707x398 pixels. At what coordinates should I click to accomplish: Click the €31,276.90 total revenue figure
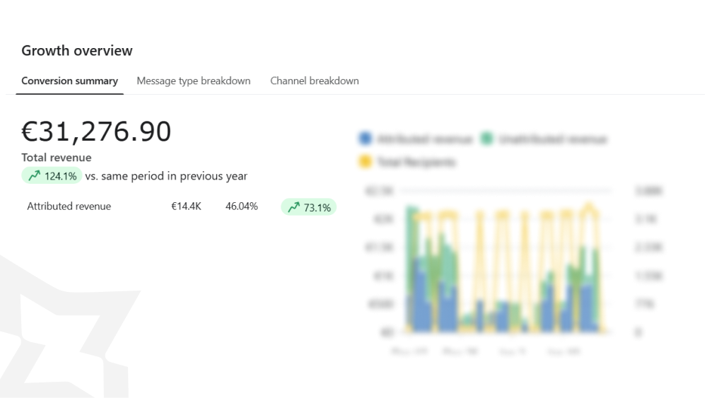[96, 131]
